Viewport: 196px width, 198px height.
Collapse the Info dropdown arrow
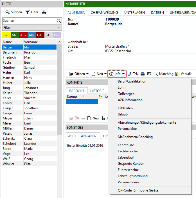tap(123, 74)
